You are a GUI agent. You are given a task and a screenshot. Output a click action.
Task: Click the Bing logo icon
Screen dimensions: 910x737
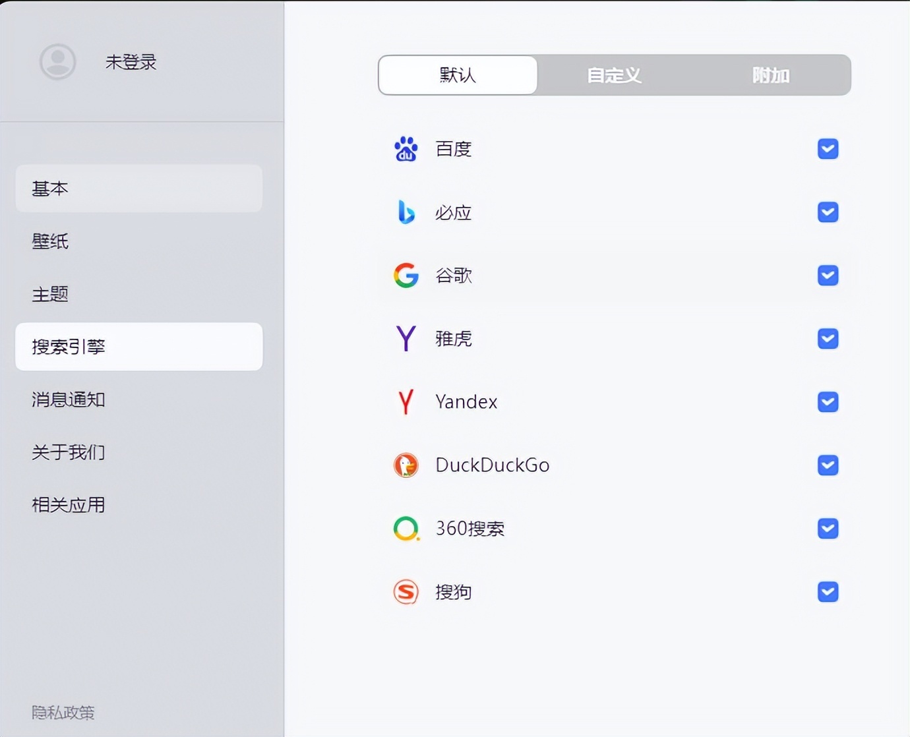click(x=406, y=212)
